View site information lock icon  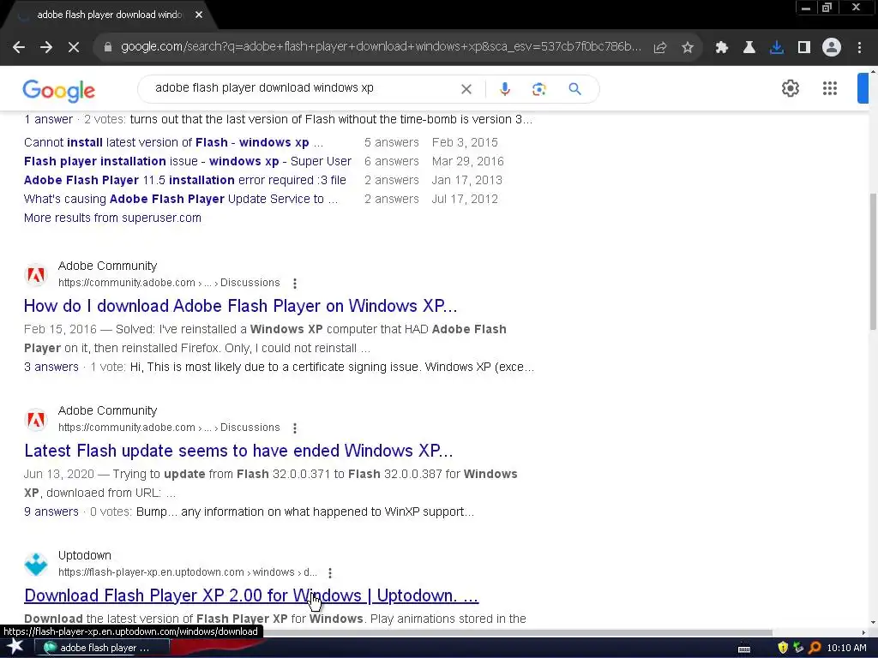[108, 48]
